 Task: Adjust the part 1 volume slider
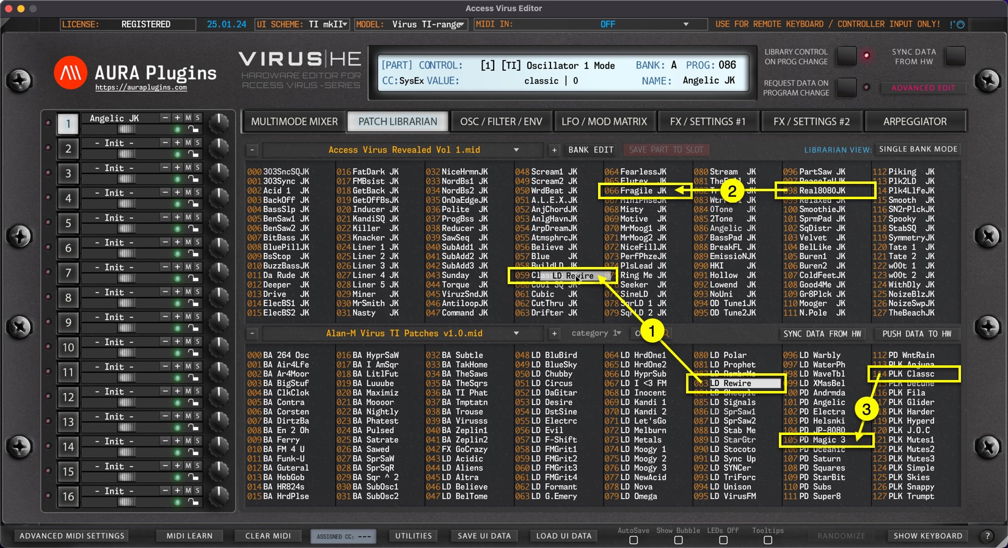pyautogui.click(x=127, y=130)
